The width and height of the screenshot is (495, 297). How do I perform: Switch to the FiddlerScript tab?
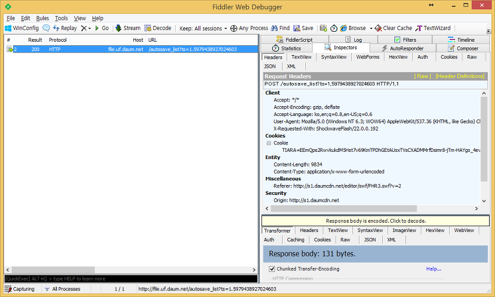point(295,39)
